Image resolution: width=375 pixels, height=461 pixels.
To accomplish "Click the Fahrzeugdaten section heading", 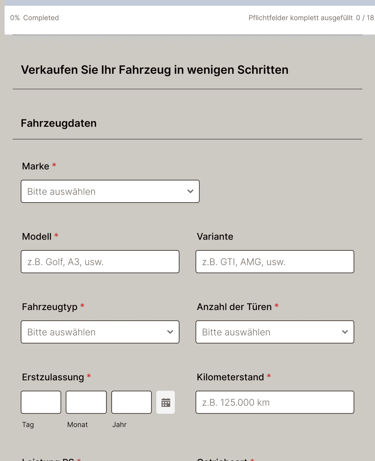I will click(59, 123).
